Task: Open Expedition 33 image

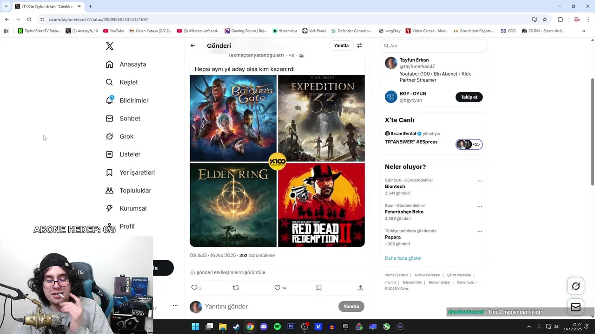Action: (321, 118)
